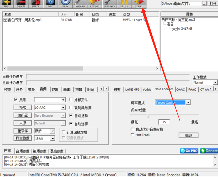Image resolution: width=218 pixels, height=177 pixels.
Task: Open the WIZARD toolbar icon
Action: pyautogui.click(x=80, y=4)
